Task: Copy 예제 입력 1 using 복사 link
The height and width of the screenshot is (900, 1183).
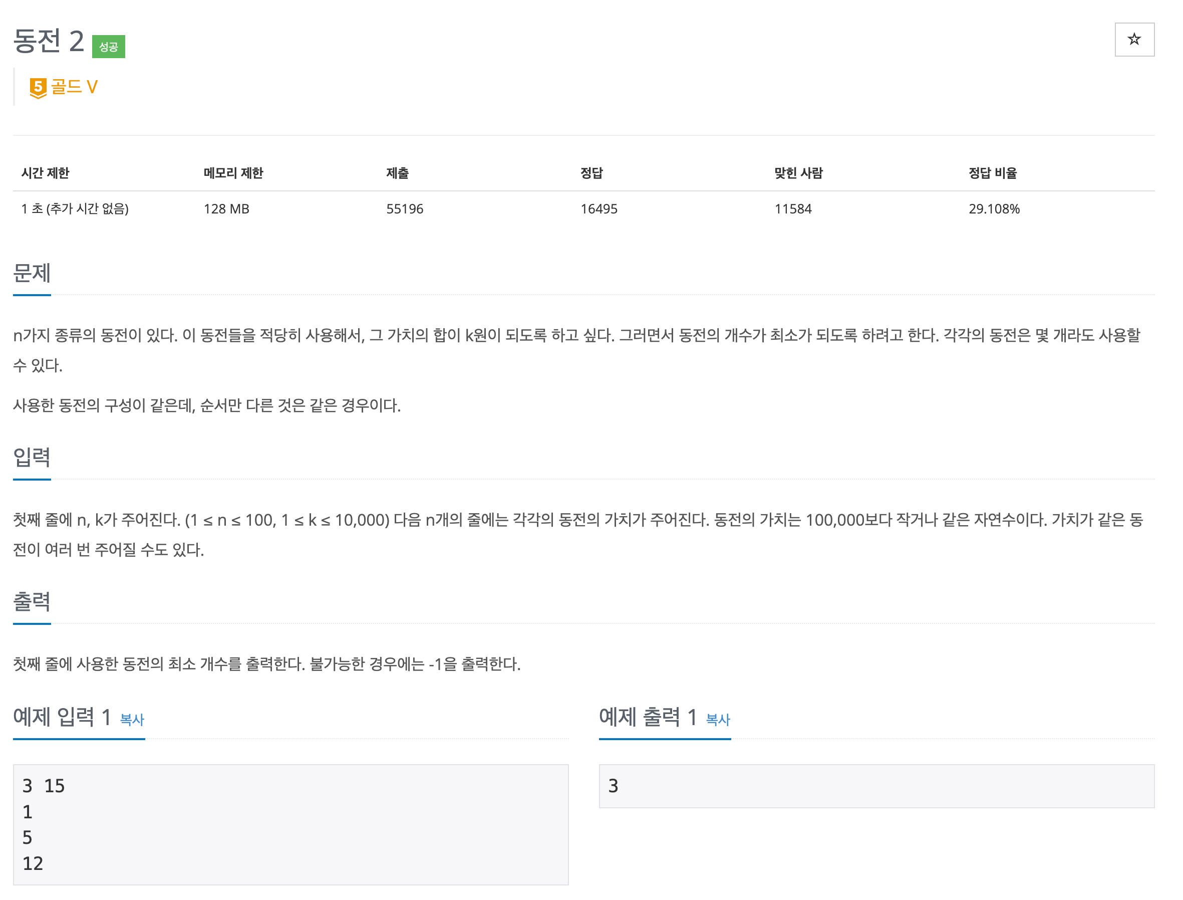Action: 132,719
